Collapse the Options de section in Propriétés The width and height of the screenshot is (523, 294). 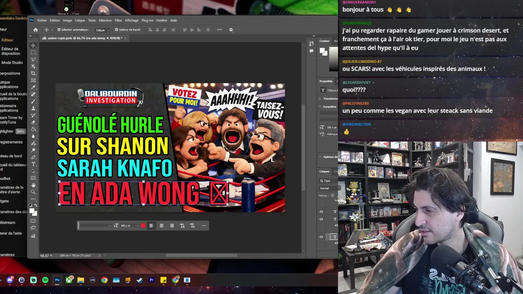[320, 157]
